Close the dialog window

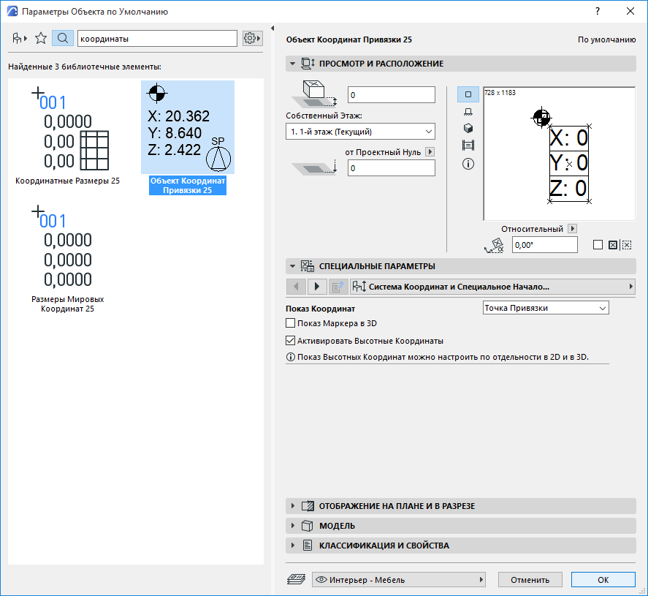[x=630, y=11]
